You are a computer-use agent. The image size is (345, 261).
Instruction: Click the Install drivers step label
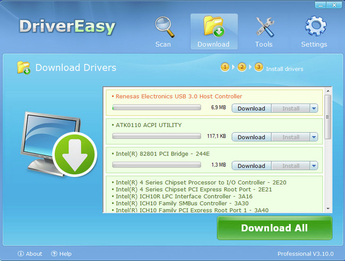point(284,69)
